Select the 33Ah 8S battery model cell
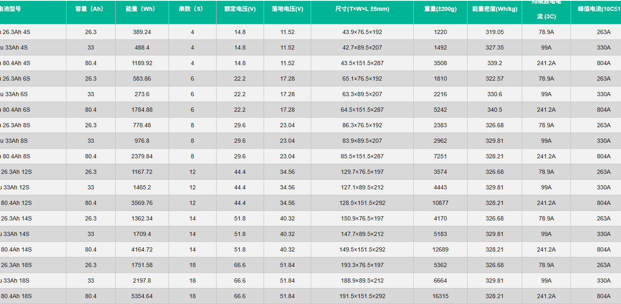 click(16, 141)
